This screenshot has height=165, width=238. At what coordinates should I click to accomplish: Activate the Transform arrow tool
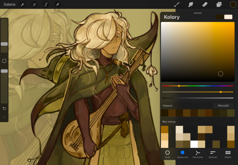[x=58, y=4]
